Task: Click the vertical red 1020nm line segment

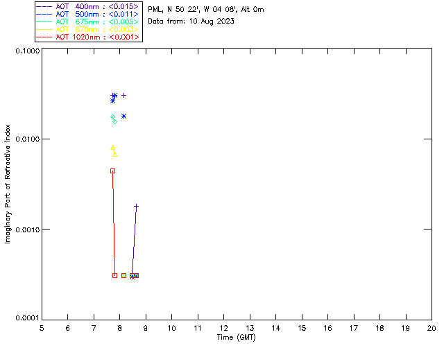Action: pyautogui.click(x=114, y=224)
